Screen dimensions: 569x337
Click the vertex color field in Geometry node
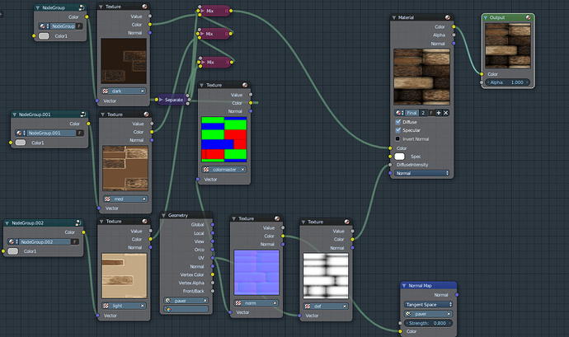[x=186, y=309]
